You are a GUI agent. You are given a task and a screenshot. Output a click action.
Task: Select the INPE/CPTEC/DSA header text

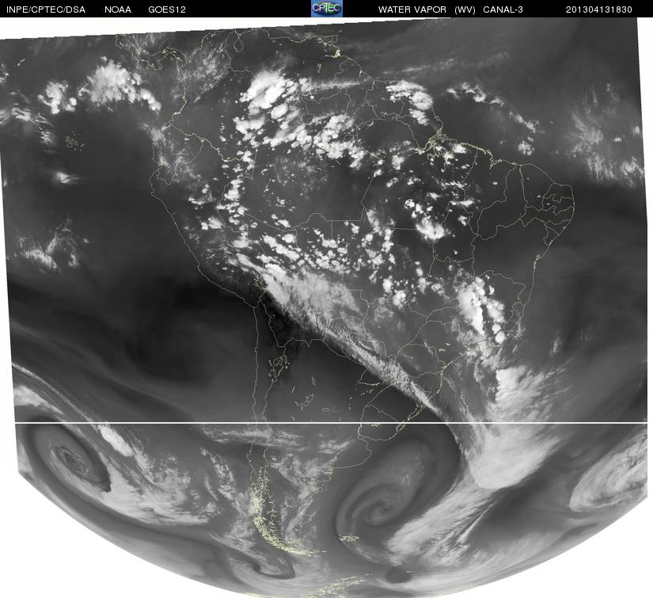[46, 10]
